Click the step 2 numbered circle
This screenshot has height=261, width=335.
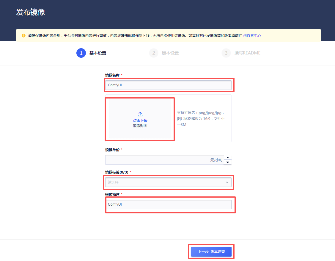[x=153, y=53]
